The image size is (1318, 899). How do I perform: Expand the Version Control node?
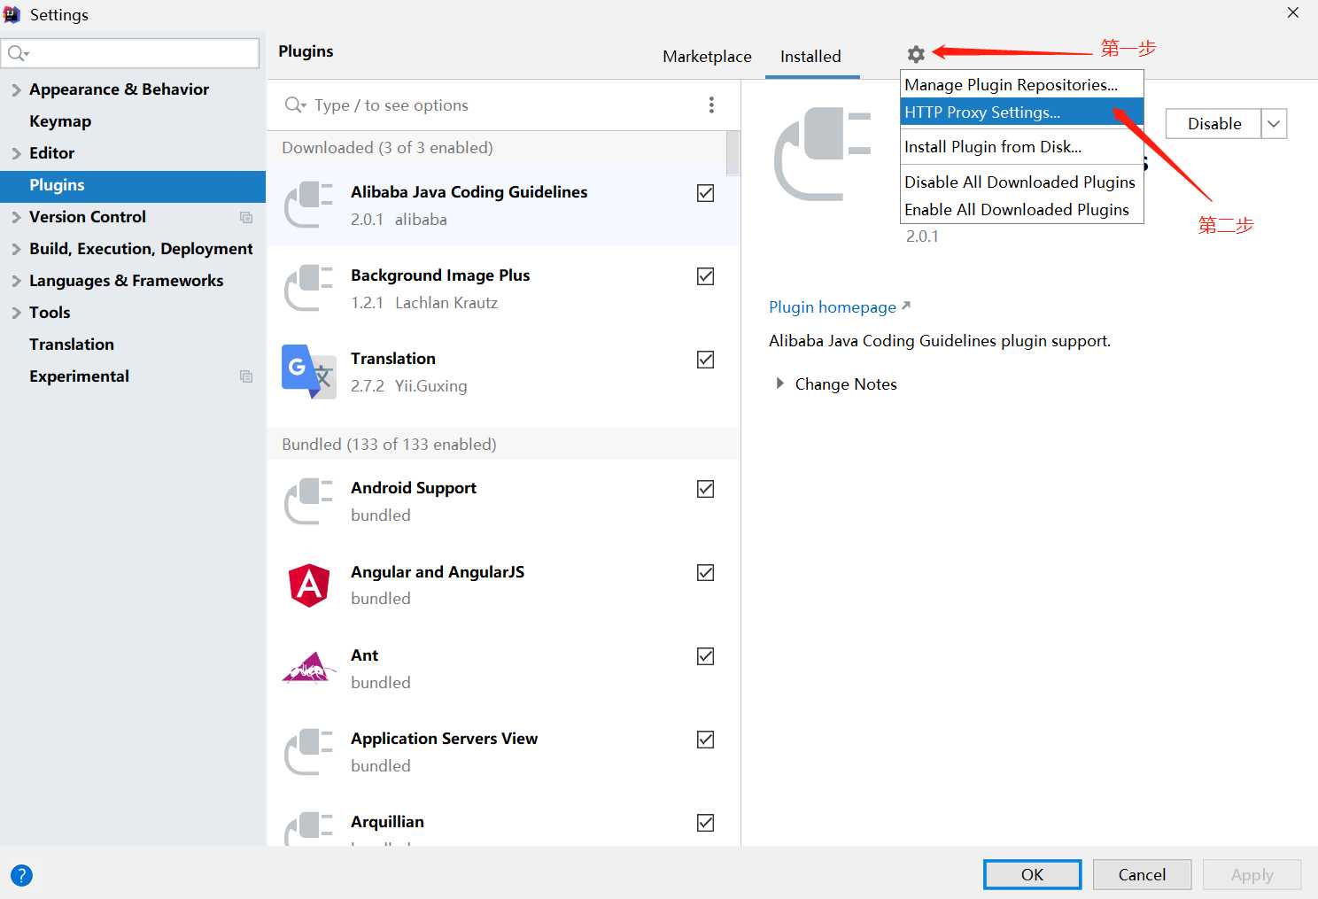point(16,217)
